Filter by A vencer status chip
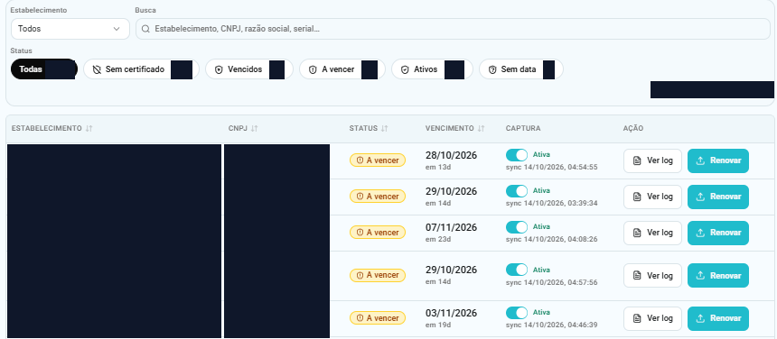777x339 pixels. tap(342, 69)
